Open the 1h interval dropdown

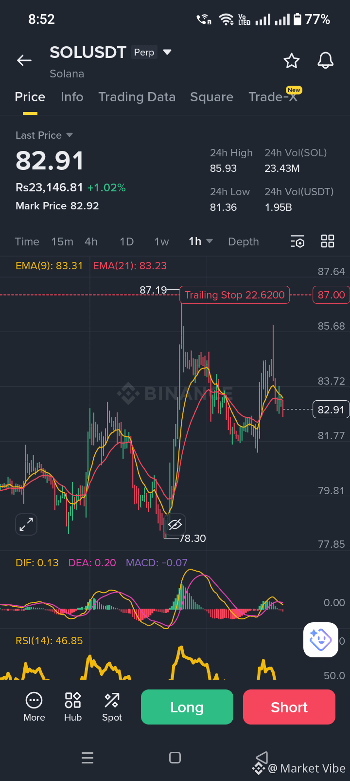click(201, 242)
